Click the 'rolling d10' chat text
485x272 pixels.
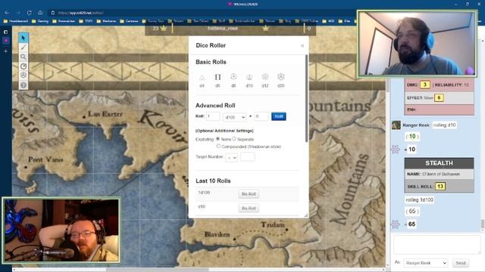444,125
